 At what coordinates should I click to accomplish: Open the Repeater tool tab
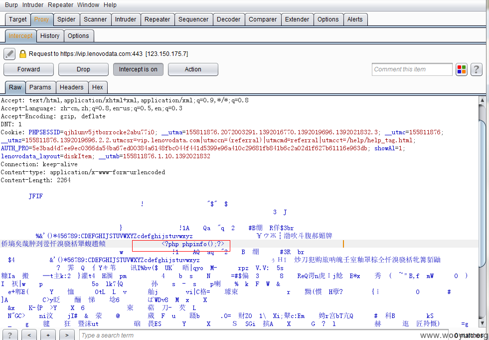coord(157,19)
